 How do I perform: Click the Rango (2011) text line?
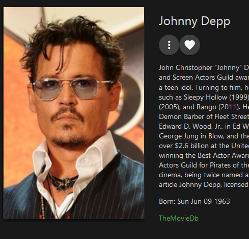click(204, 107)
